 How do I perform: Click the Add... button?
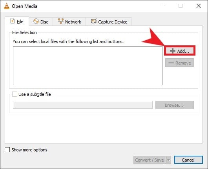(x=180, y=51)
